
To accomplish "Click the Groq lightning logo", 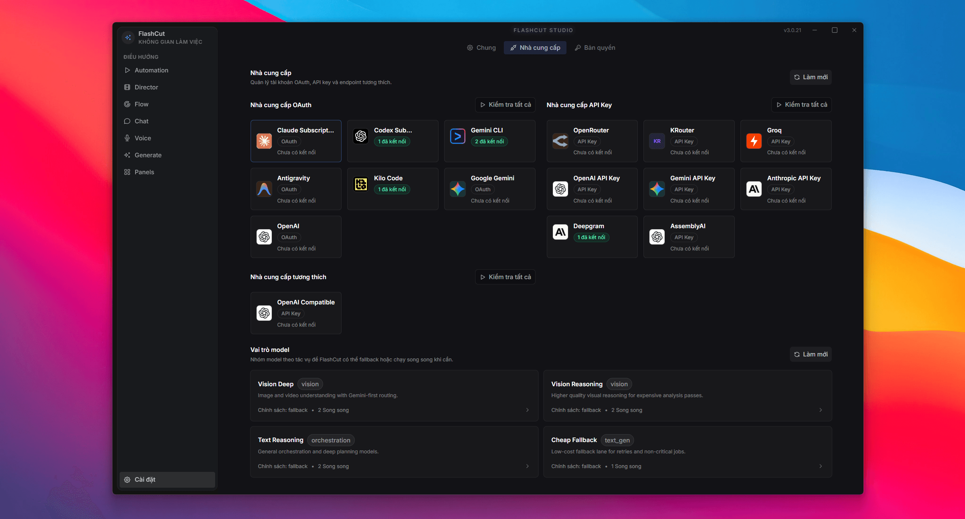I will (x=754, y=141).
